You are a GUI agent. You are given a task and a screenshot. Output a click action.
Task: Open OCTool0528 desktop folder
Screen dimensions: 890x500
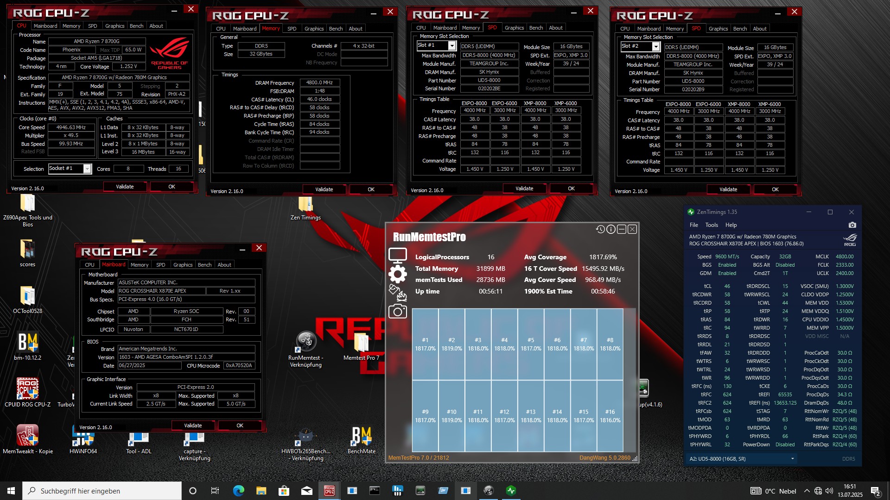27,300
